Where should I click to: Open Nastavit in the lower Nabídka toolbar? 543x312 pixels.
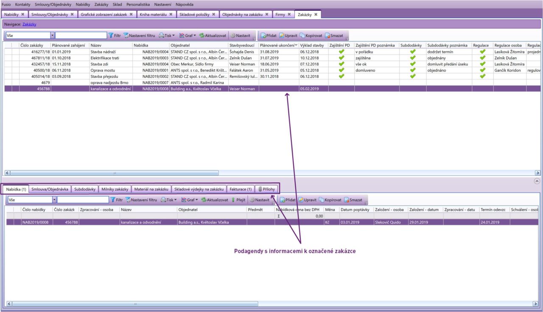[259, 200]
